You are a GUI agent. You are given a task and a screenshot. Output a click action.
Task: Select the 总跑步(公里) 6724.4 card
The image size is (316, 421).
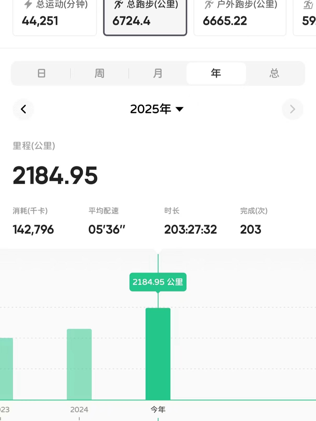coord(145,17)
